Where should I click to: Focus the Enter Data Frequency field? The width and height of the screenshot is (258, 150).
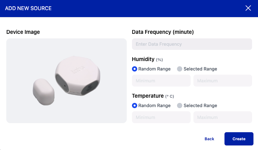click(192, 44)
